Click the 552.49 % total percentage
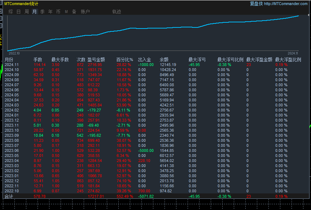The image size is (311, 210). point(125,196)
